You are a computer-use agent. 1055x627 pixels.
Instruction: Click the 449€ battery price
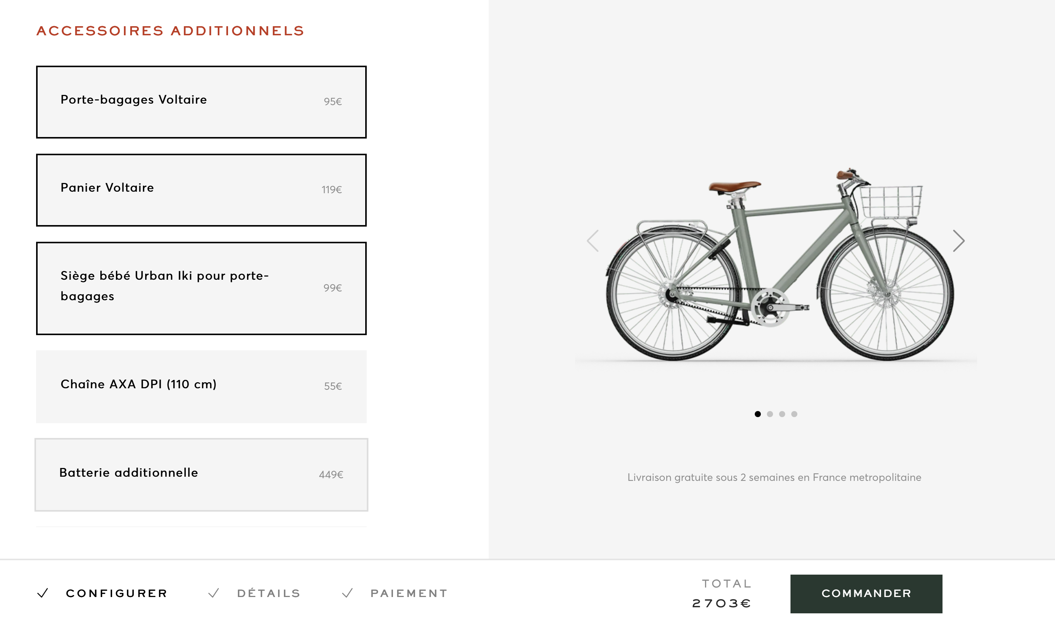coord(331,474)
